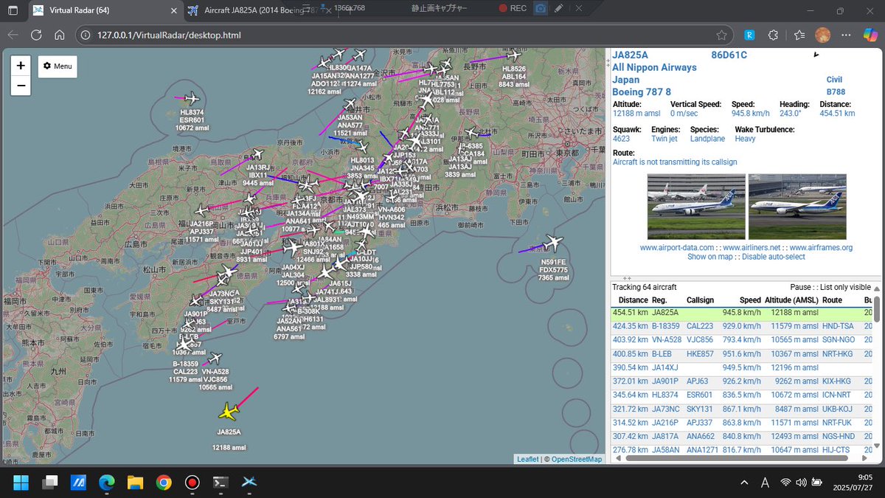Open the www.airframes.org link
Image resolution: width=885 pixels, height=498 pixels.
click(821, 248)
